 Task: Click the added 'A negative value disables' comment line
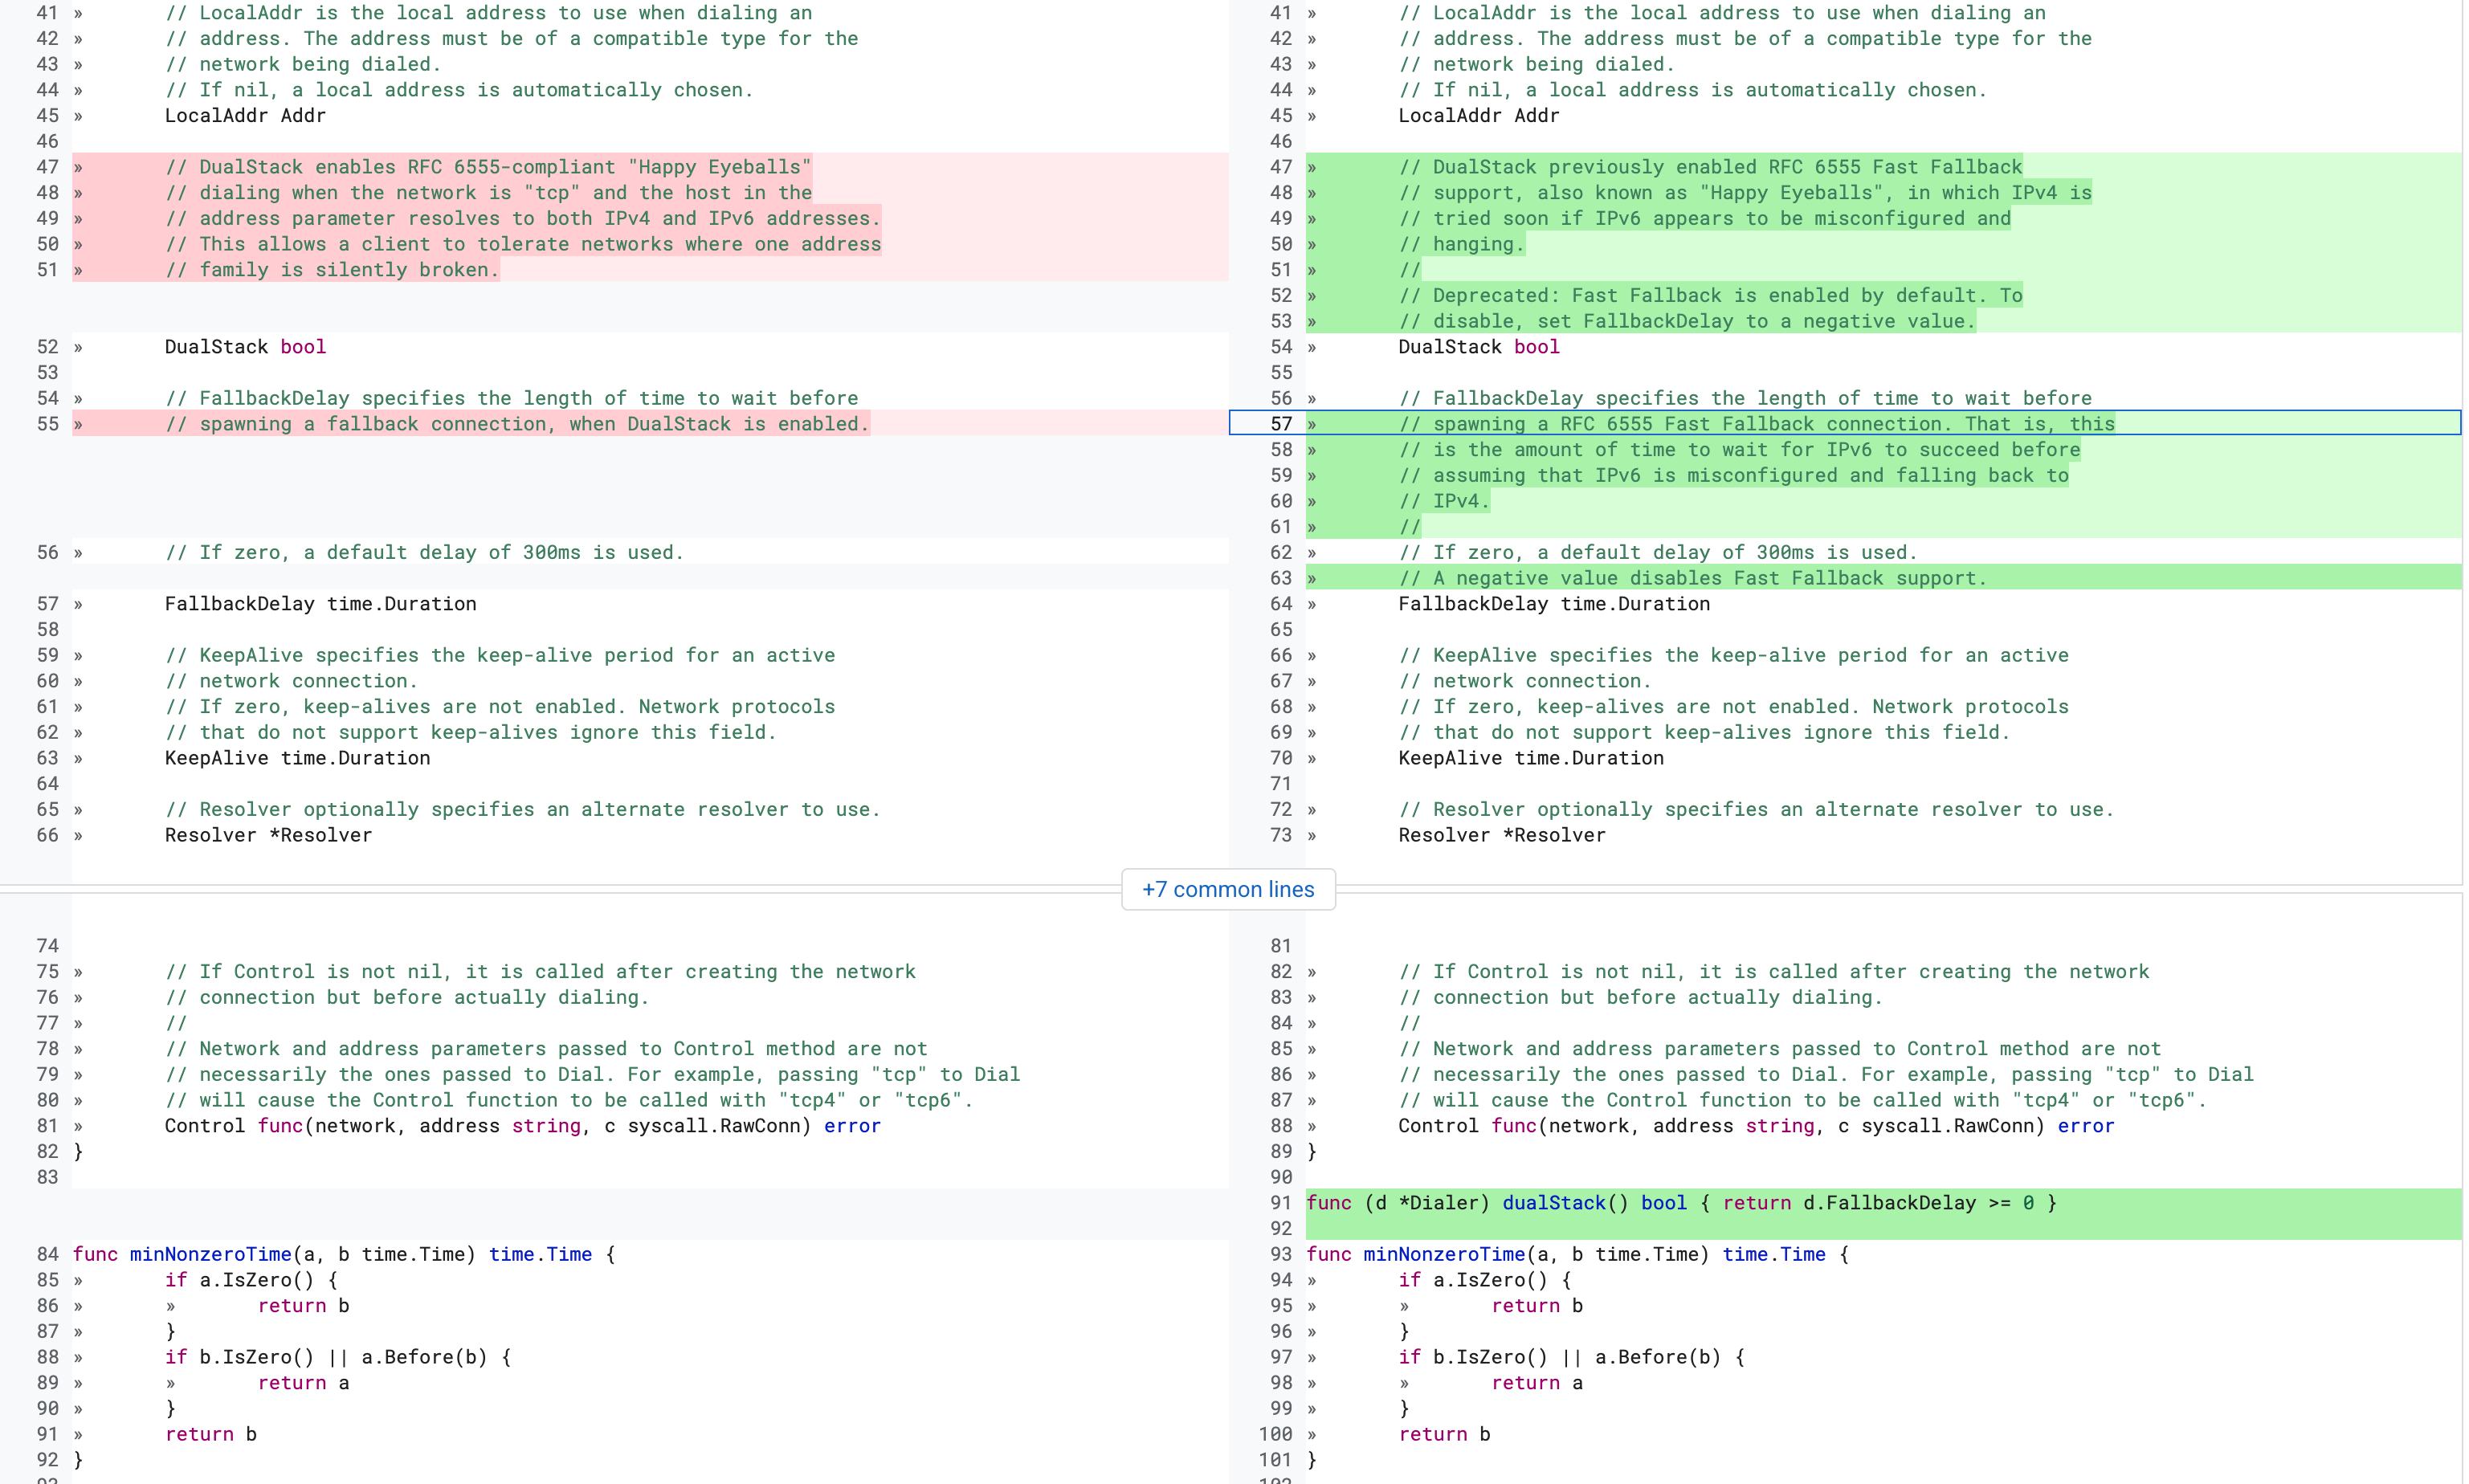click(1692, 578)
